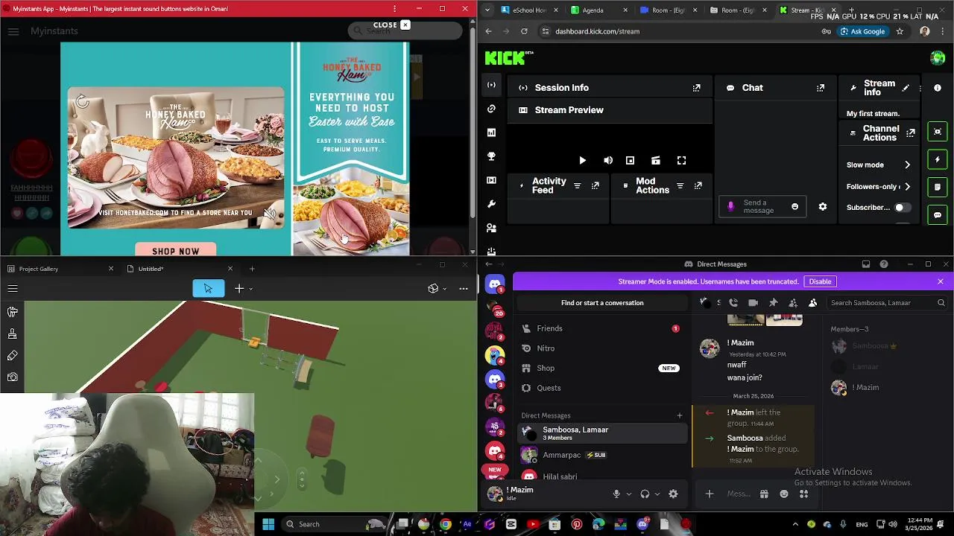The width and height of the screenshot is (954, 536).
Task: Open the add object plus tool in the 3D editor
Action: click(x=239, y=289)
